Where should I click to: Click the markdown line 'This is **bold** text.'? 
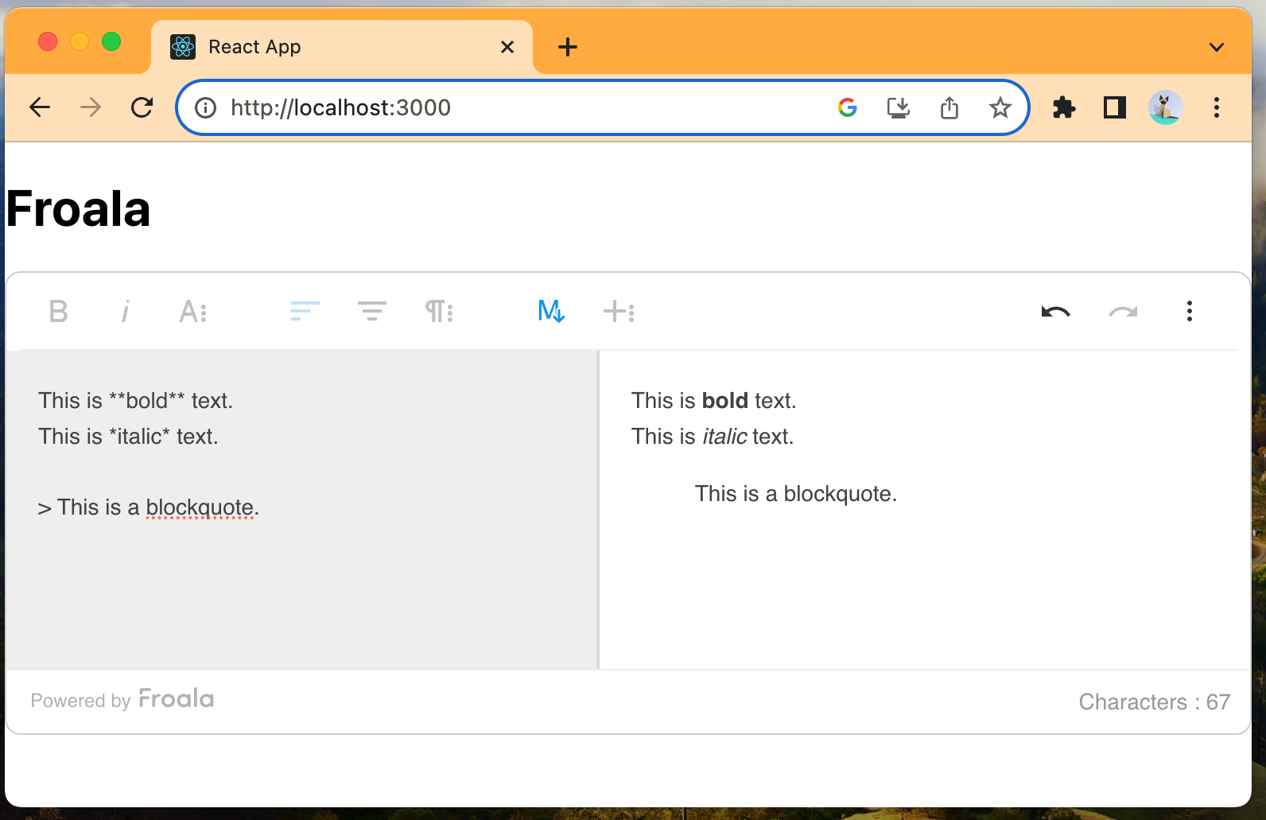[x=136, y=400]
